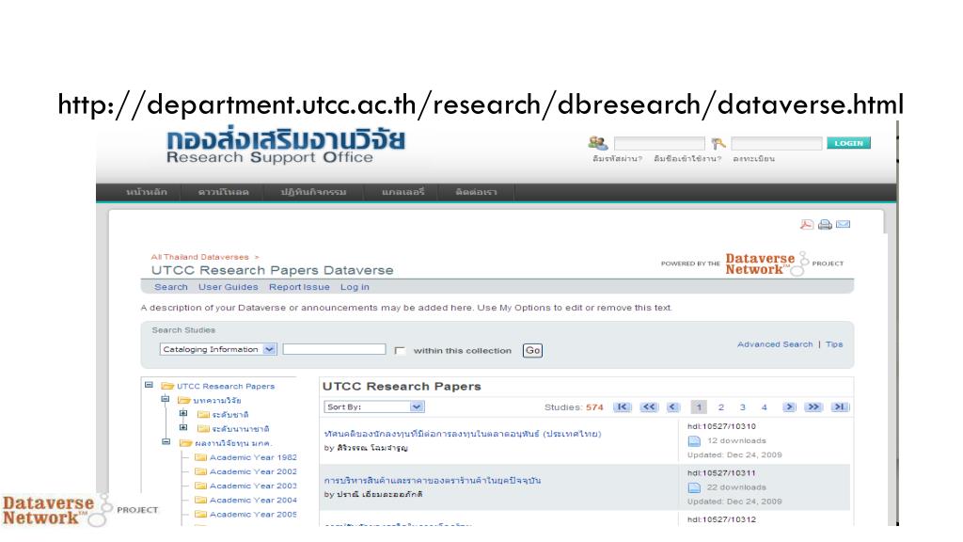Click the username input field
Viewport: 963px width, 542px height.
pyautogui.click(x=659, y=143)
